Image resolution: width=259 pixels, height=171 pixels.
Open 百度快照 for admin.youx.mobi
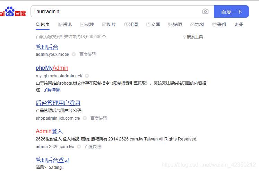[87, 54]
